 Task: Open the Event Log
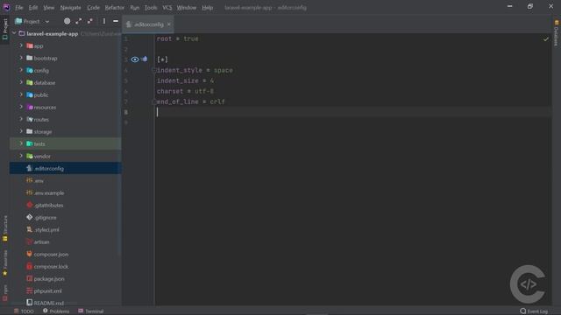tap(534, 311)
